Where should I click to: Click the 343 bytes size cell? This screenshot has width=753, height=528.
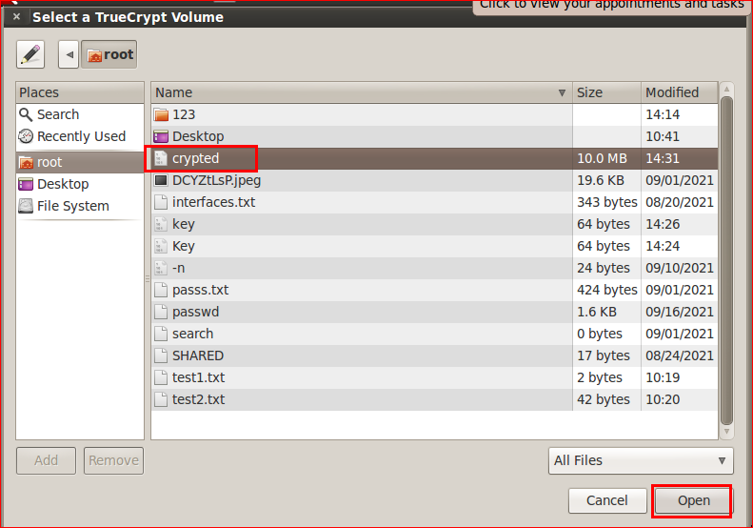[607, 202]
